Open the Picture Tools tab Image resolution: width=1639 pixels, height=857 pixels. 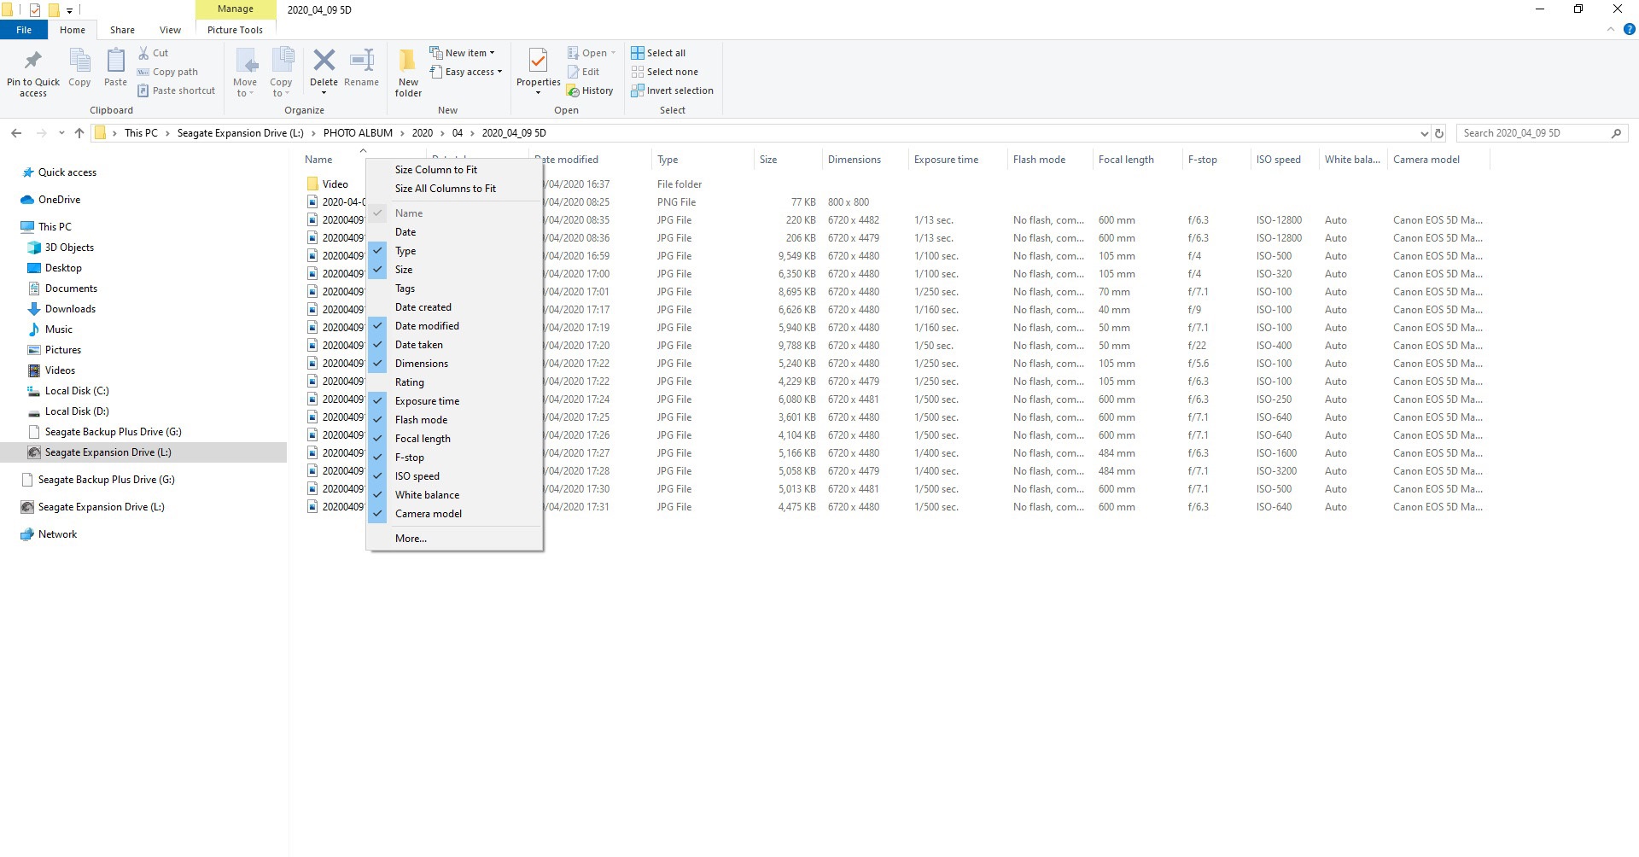pyautogui.click(x=235, y=30)
